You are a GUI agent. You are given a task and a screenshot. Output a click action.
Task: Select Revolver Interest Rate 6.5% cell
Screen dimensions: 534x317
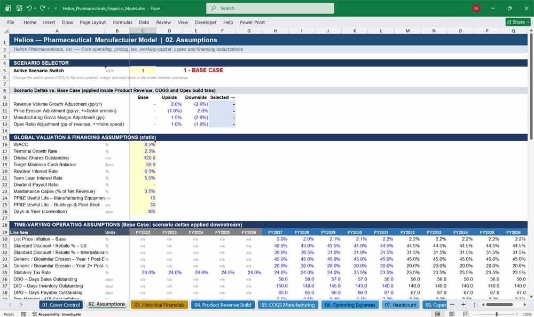tap(143, 171)
